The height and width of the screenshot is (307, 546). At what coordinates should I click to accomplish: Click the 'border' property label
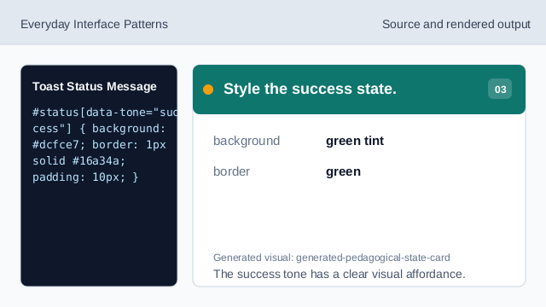[x=231, y=171]
